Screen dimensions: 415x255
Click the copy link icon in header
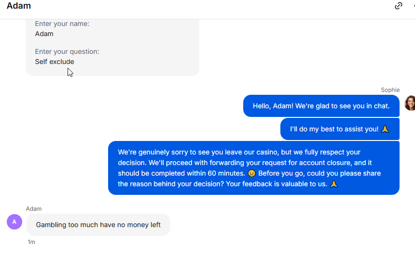[398, 6]
